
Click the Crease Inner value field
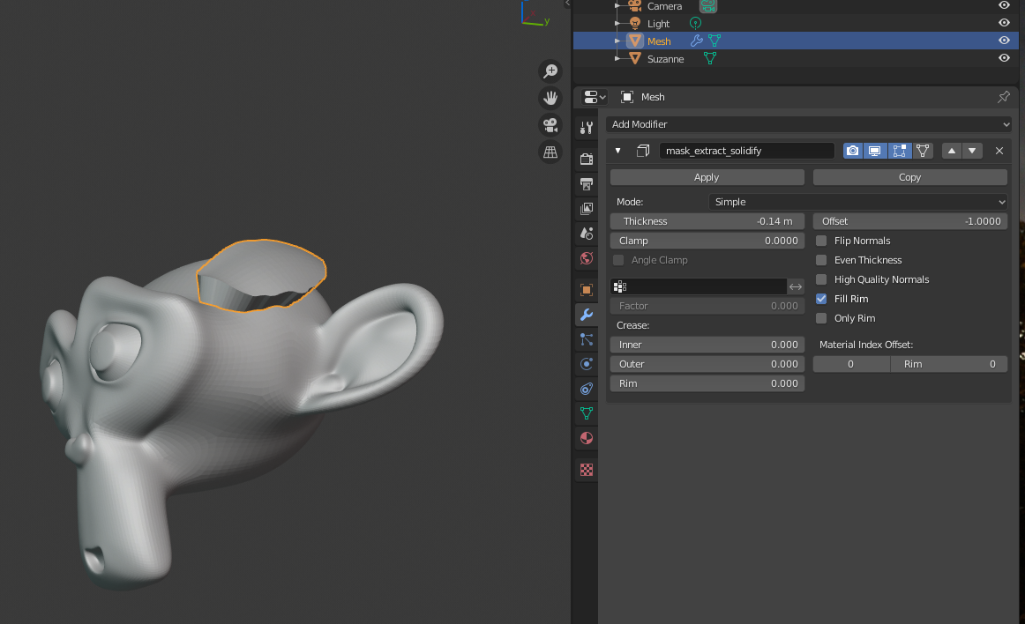click(x=707, y=345)
